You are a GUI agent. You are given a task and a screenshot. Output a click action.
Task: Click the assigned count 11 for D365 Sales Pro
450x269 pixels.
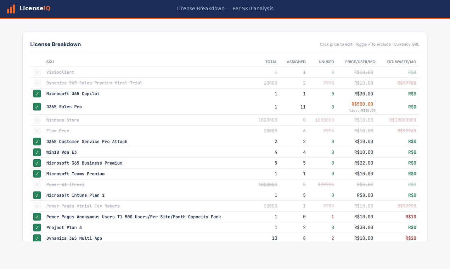tap(303, 107)
